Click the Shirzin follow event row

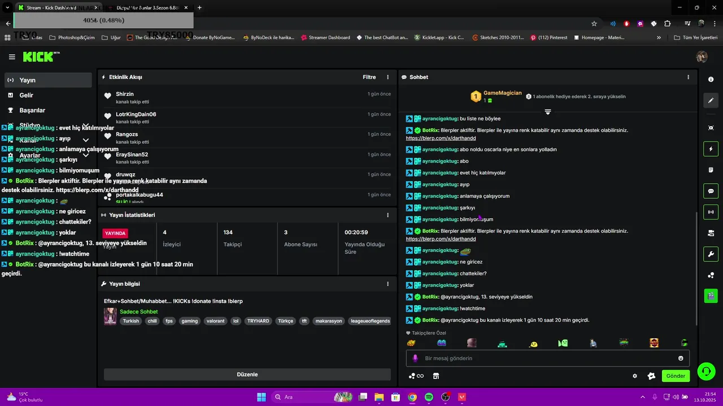coord(247,98)
